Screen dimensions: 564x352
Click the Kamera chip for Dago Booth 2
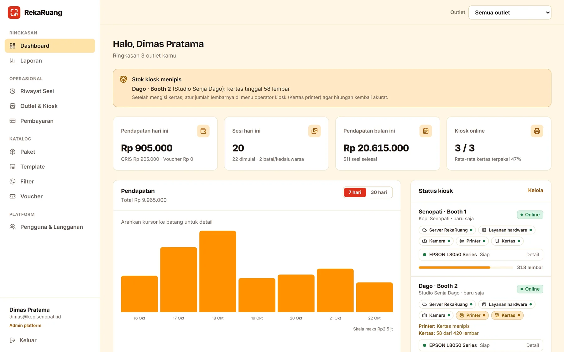pyautogui.click(x=436, y=315)
